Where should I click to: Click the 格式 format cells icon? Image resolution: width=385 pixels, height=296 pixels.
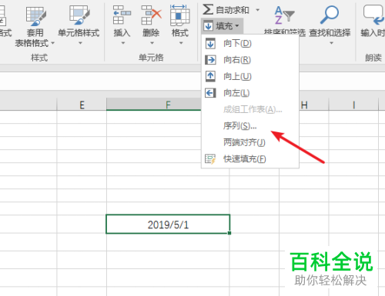pyautogui.click(x=180, y=15)
